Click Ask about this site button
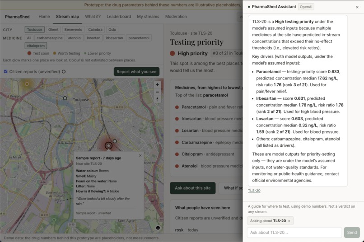 click(193, 188)
